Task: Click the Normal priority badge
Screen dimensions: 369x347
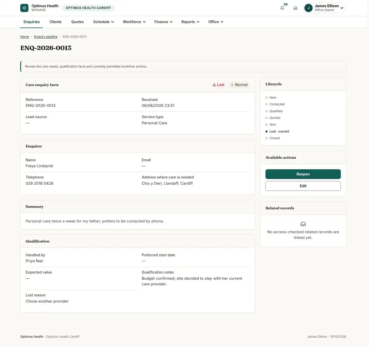Action: point(239,85)
